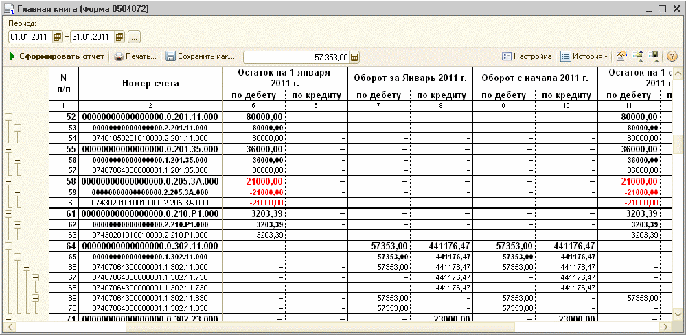Screen dimensions: 686x335
Task: Click header Остаток на 1 января 2011 г.
Action: coord(285,78)
